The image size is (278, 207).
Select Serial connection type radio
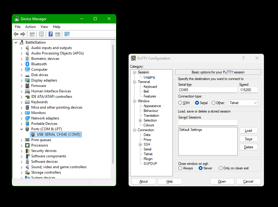pos(197,103)
